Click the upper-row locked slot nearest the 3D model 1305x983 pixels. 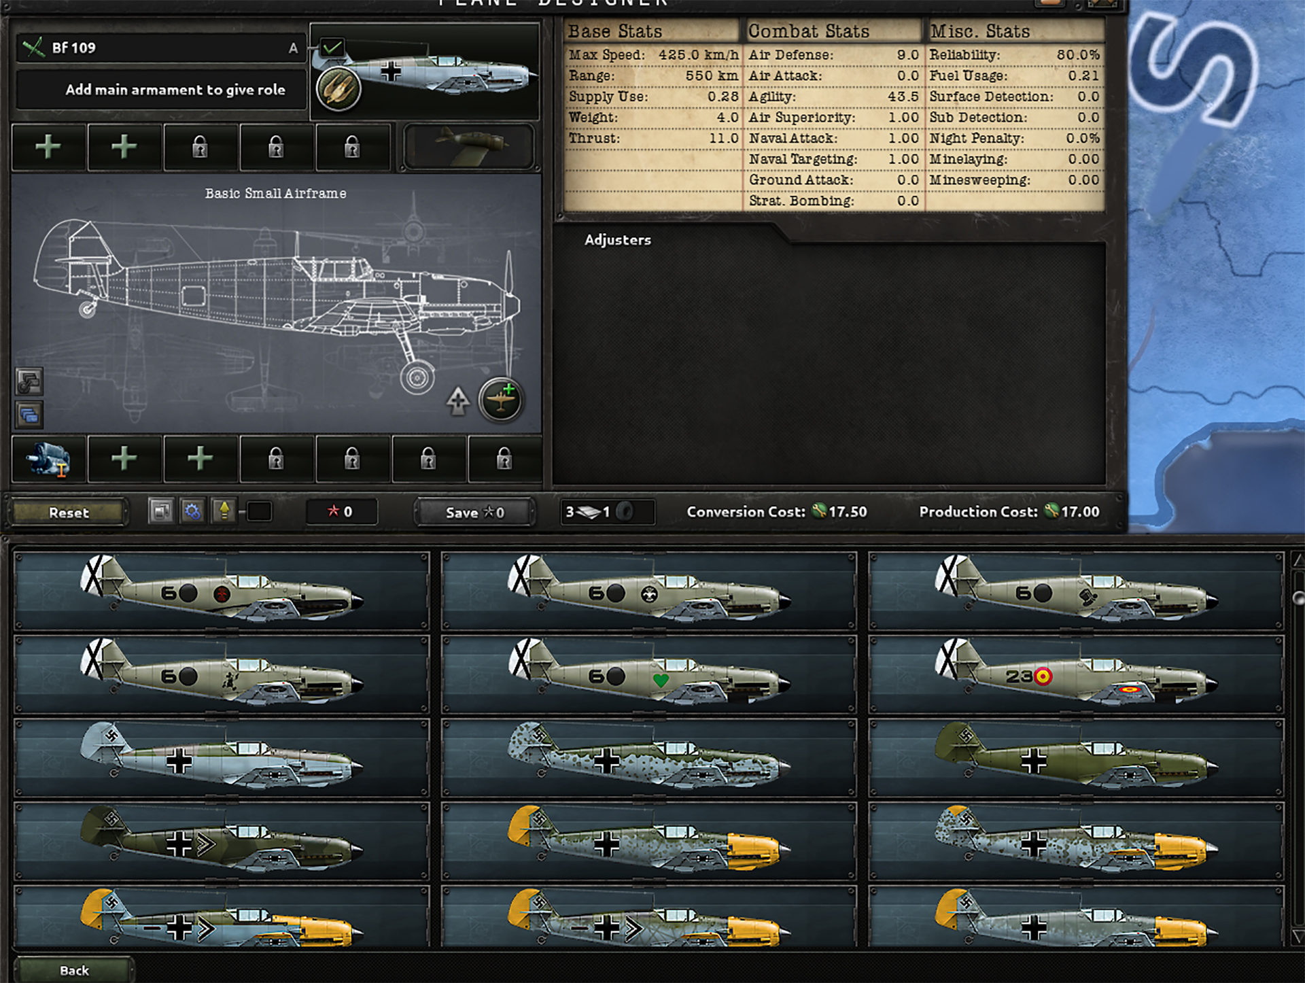(352, 147)
